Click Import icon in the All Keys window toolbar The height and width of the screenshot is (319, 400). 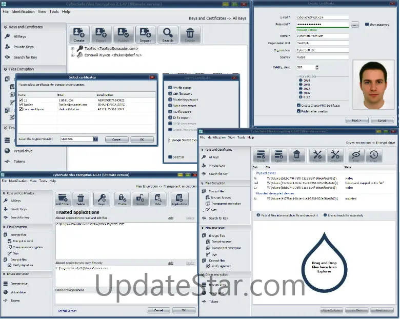point(146,34)
